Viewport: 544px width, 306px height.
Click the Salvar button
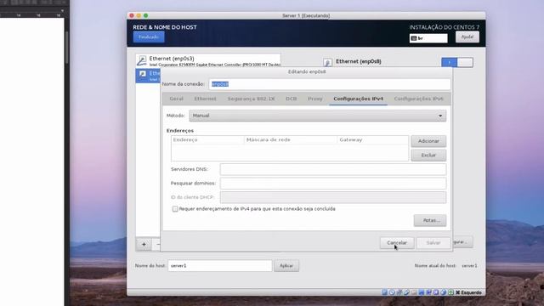(433, 243)
